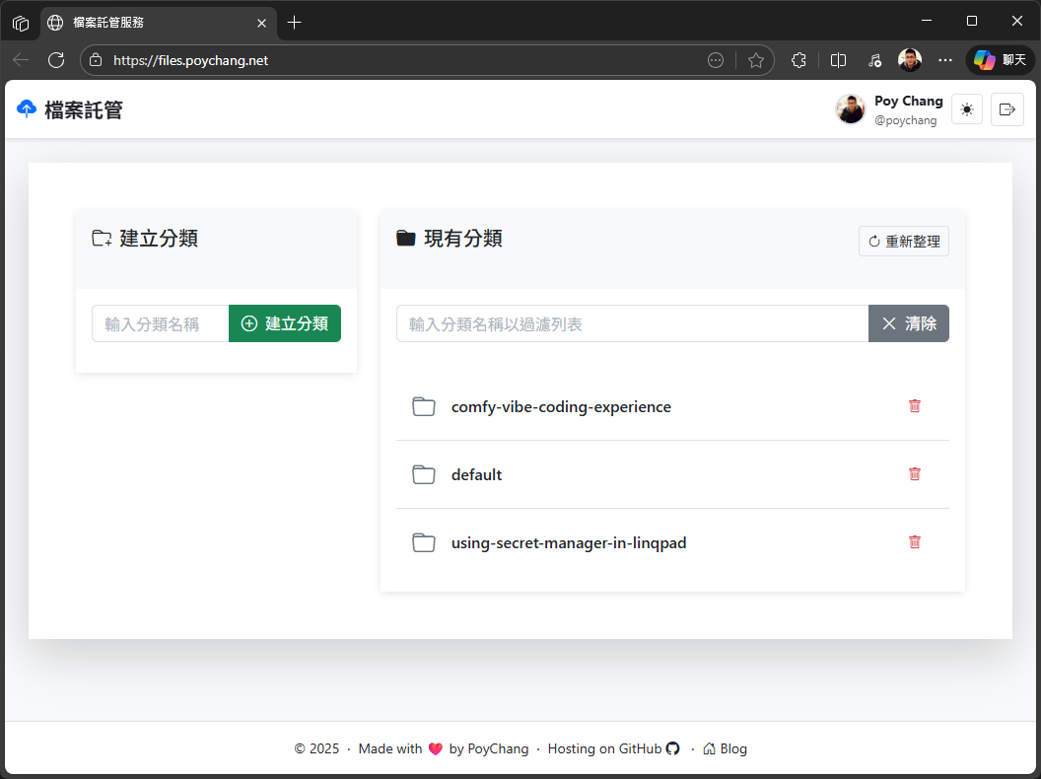
Task: Delete the comfy-vibe-coding-experience category
Action: (914, 406)
